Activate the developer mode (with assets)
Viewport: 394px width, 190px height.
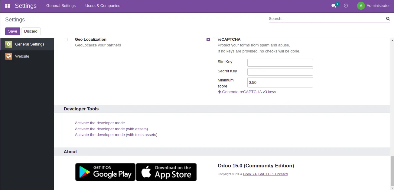click(x=111, y=129)
